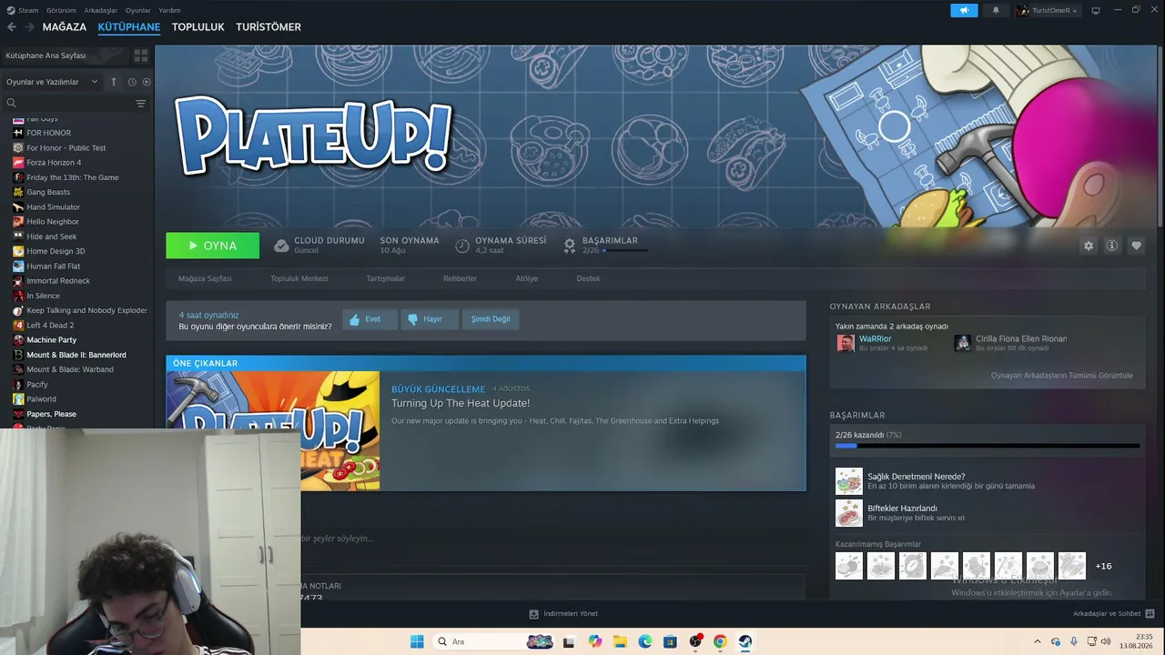Select Left 4 Dead 2 in library

[50, 326]
